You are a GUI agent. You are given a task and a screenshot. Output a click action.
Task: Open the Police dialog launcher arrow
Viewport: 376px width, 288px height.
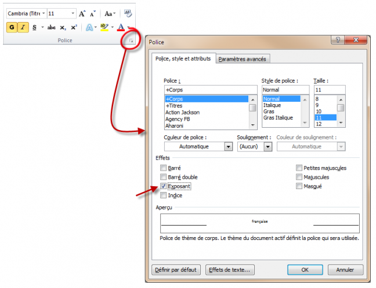click(x=132, y=41)
